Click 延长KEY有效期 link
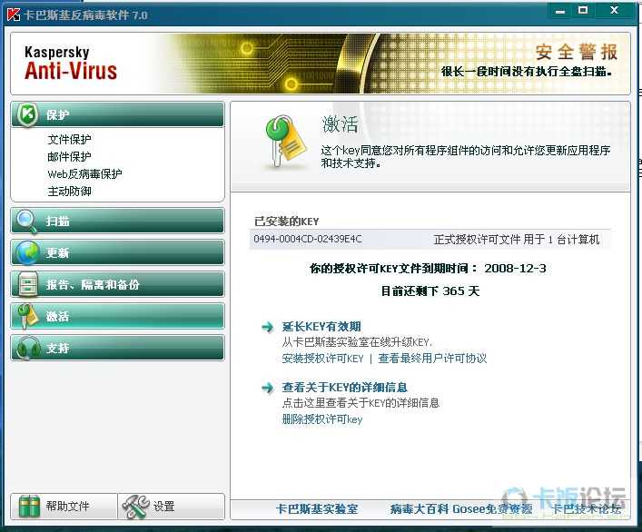The image size is (642, 532). (321, 327)
